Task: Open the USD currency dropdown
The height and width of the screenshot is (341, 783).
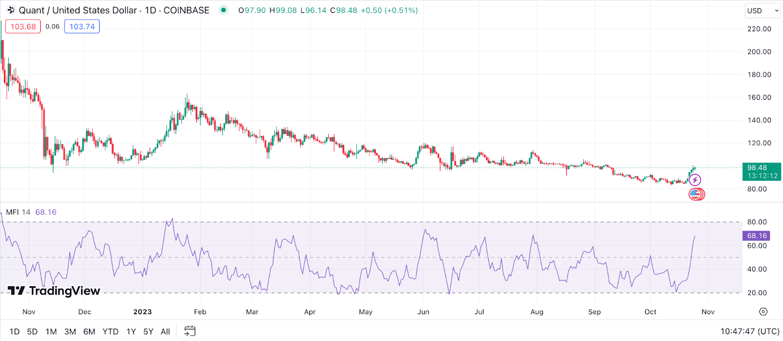Action: (762, 11)
